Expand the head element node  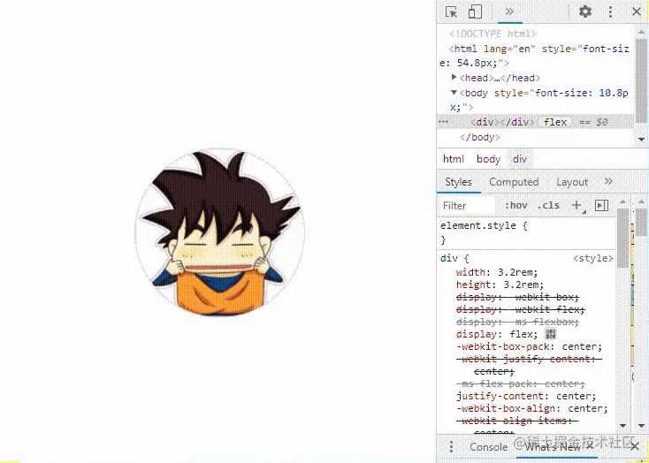click(454, 78)
